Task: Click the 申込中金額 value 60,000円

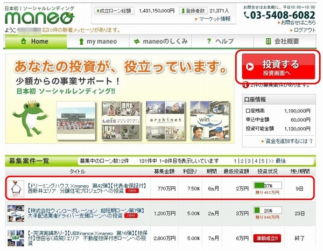Action: point(300,120)
